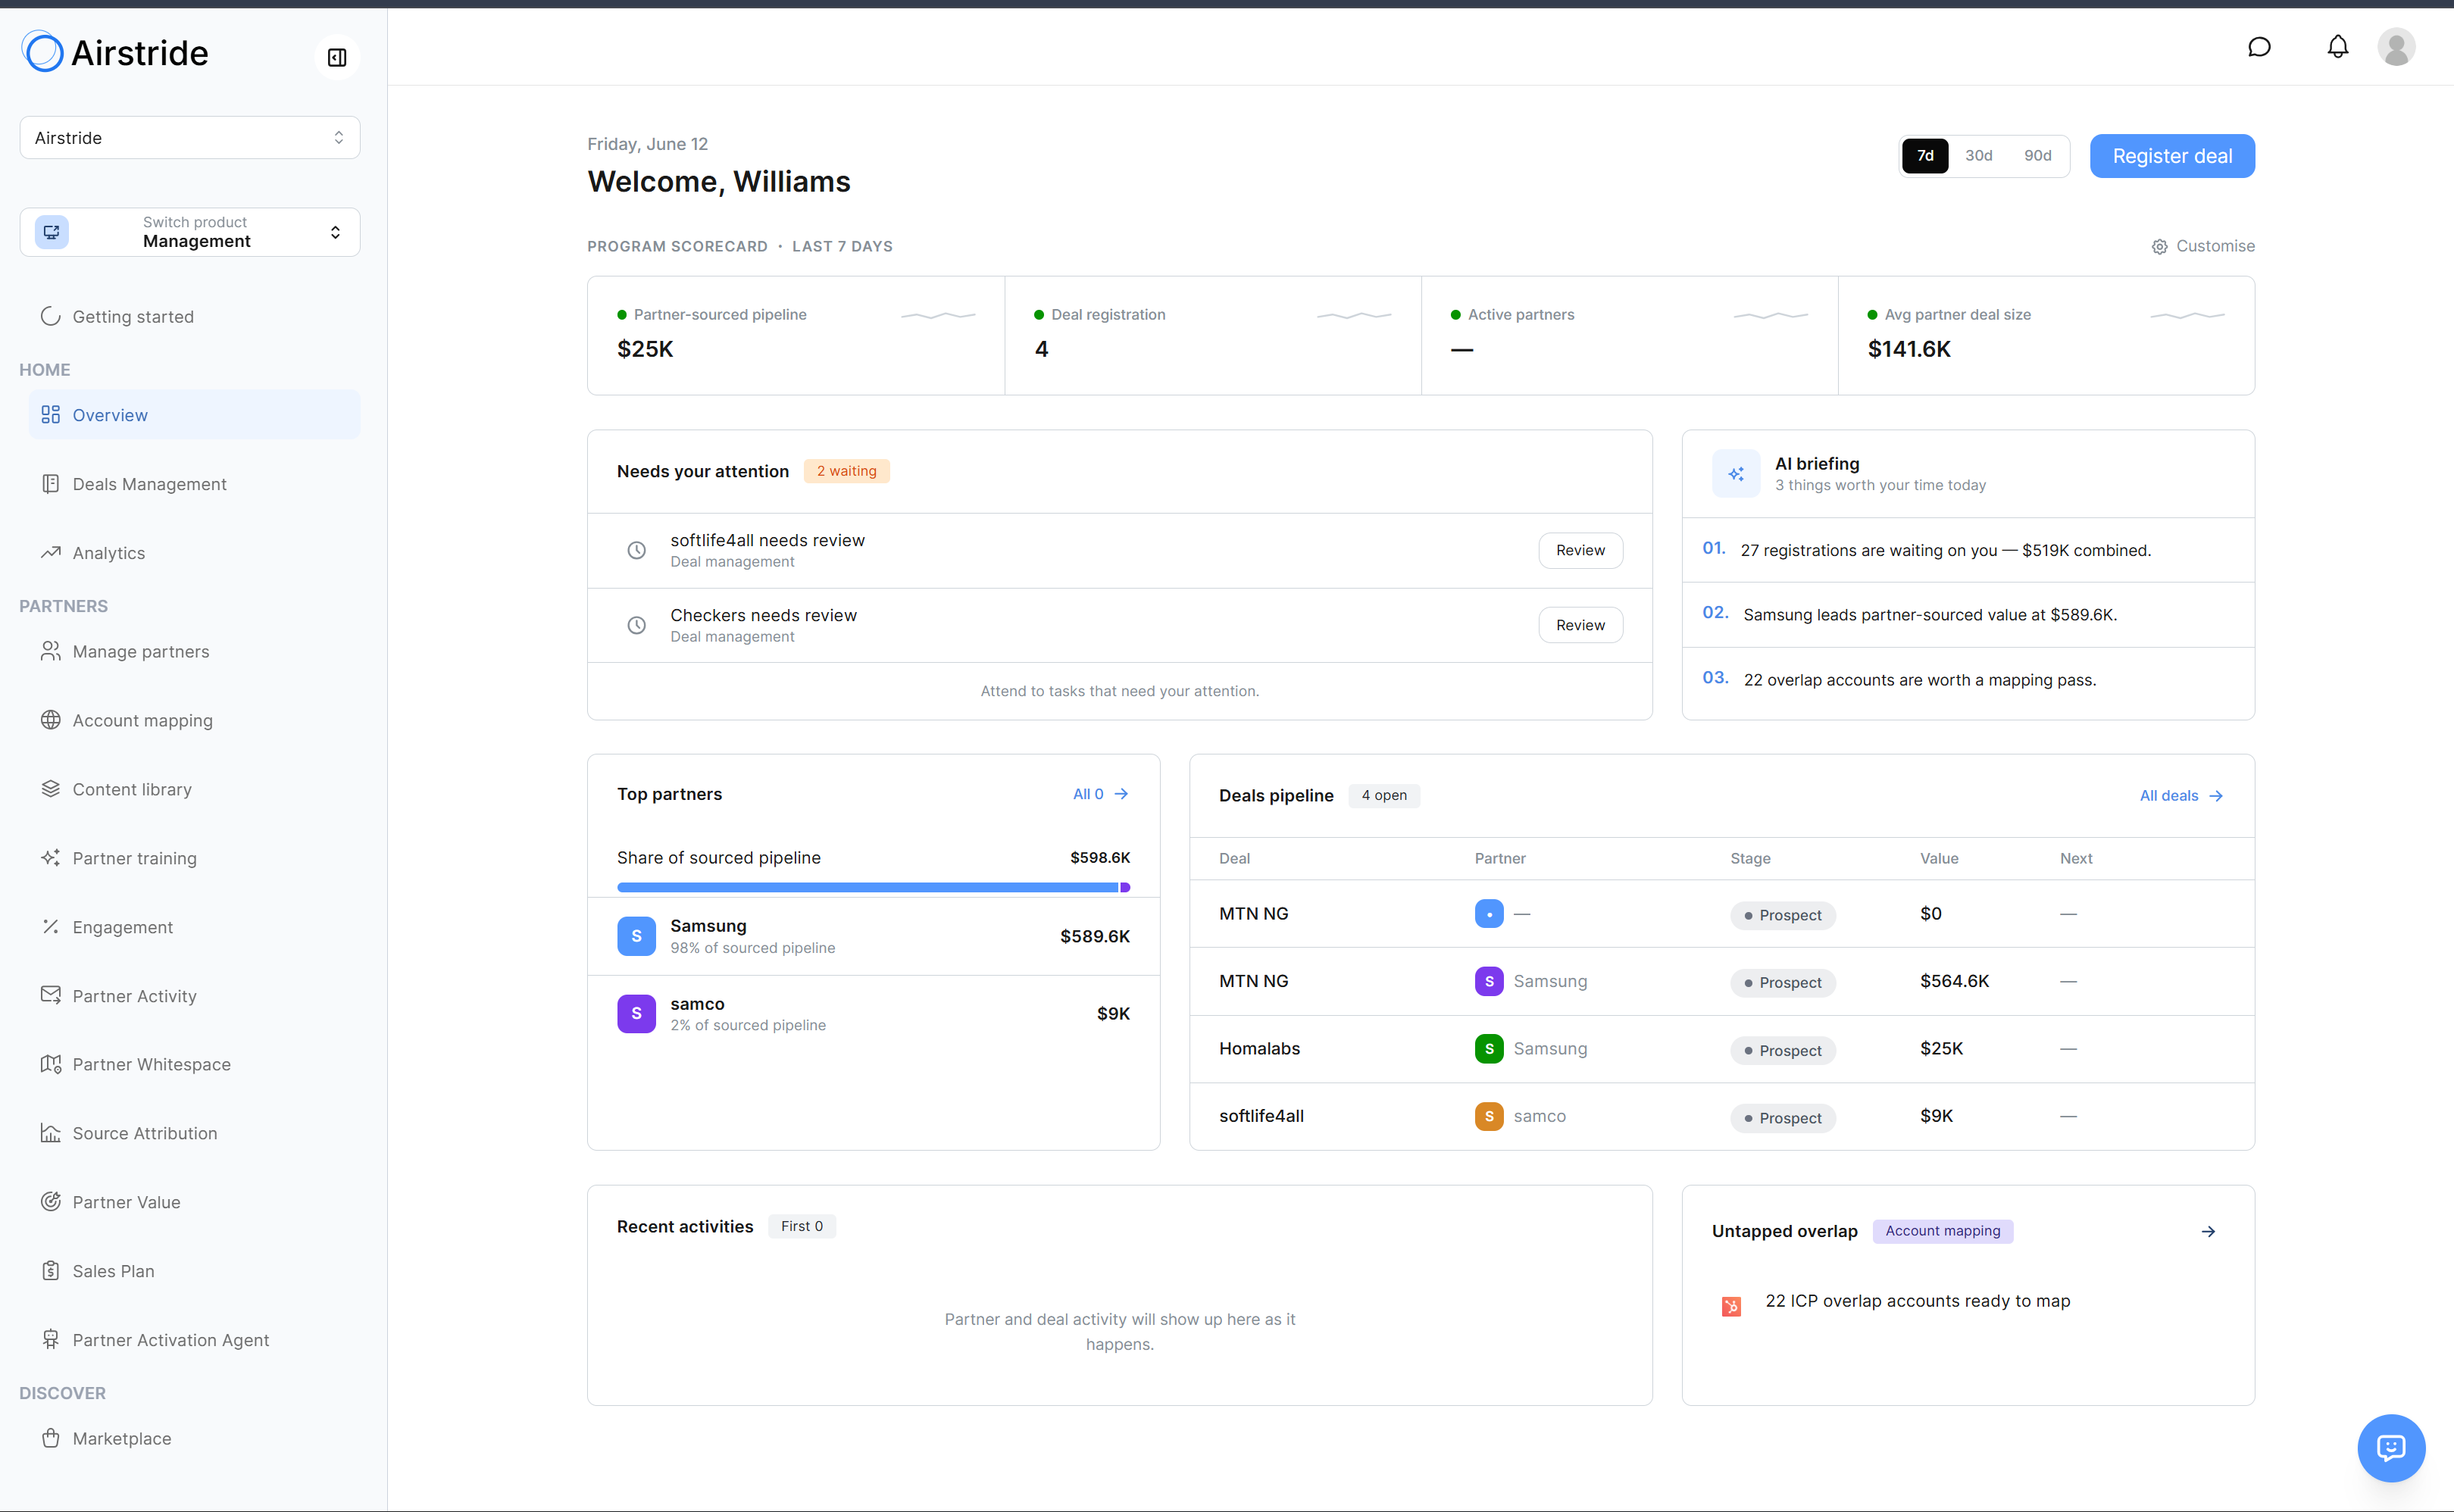2454x1512 pixels.
Task: Click 22 ICP overlap accounts ready to map
Action: pyautogui.click(x=1917, y=1301)
